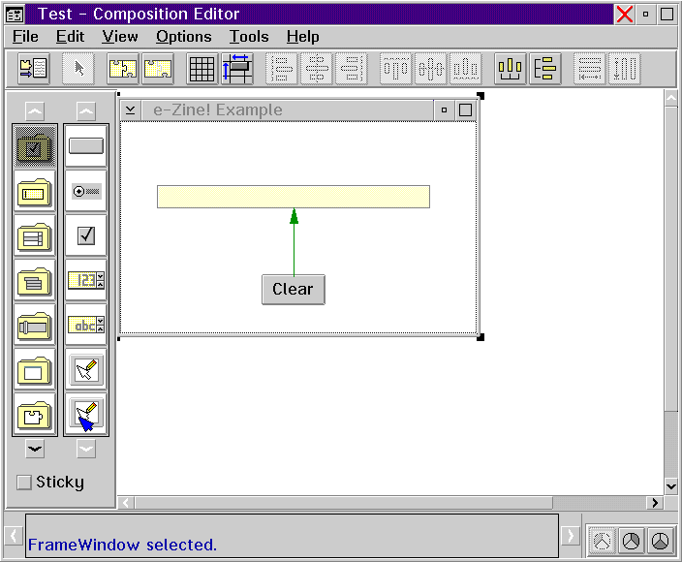Click maximize button of e-Zine! Example window

point(465,110)
